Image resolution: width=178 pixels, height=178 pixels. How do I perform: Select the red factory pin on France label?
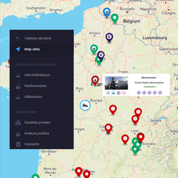(x=95, y=80)
